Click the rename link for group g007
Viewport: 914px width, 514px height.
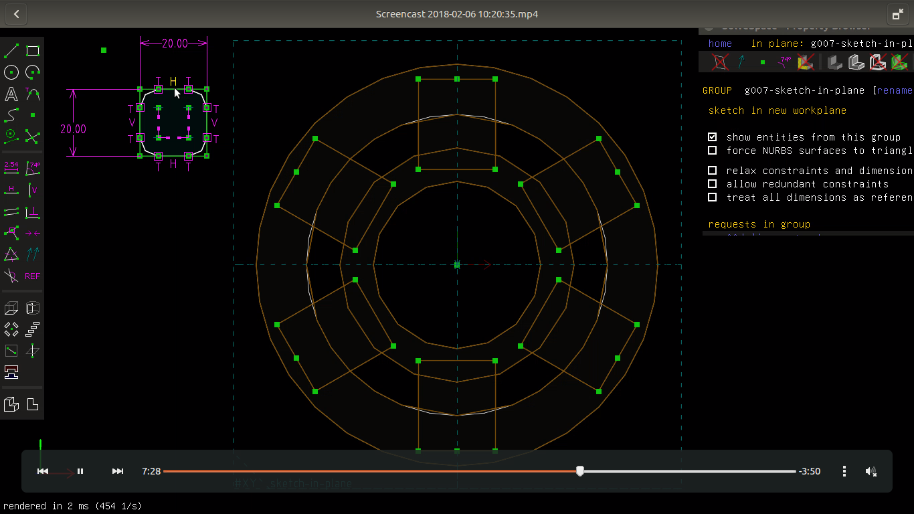895,90
